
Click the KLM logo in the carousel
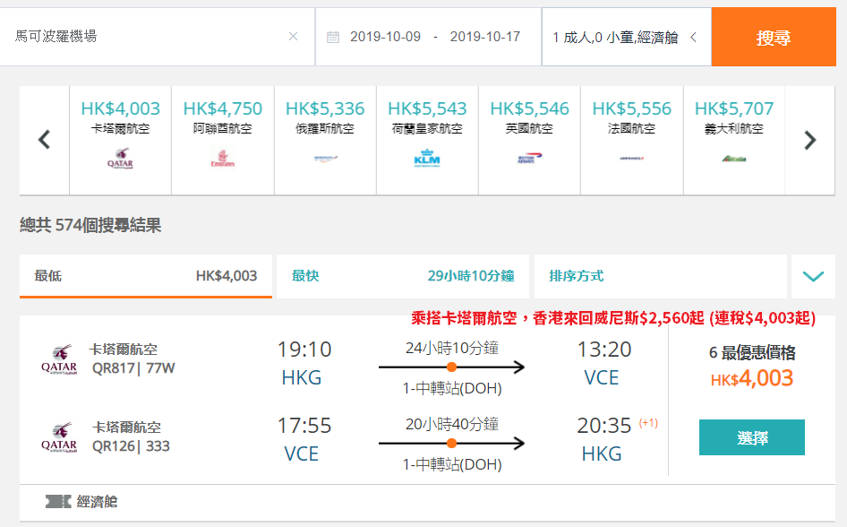pyautogui.click(x=427, y=158)
